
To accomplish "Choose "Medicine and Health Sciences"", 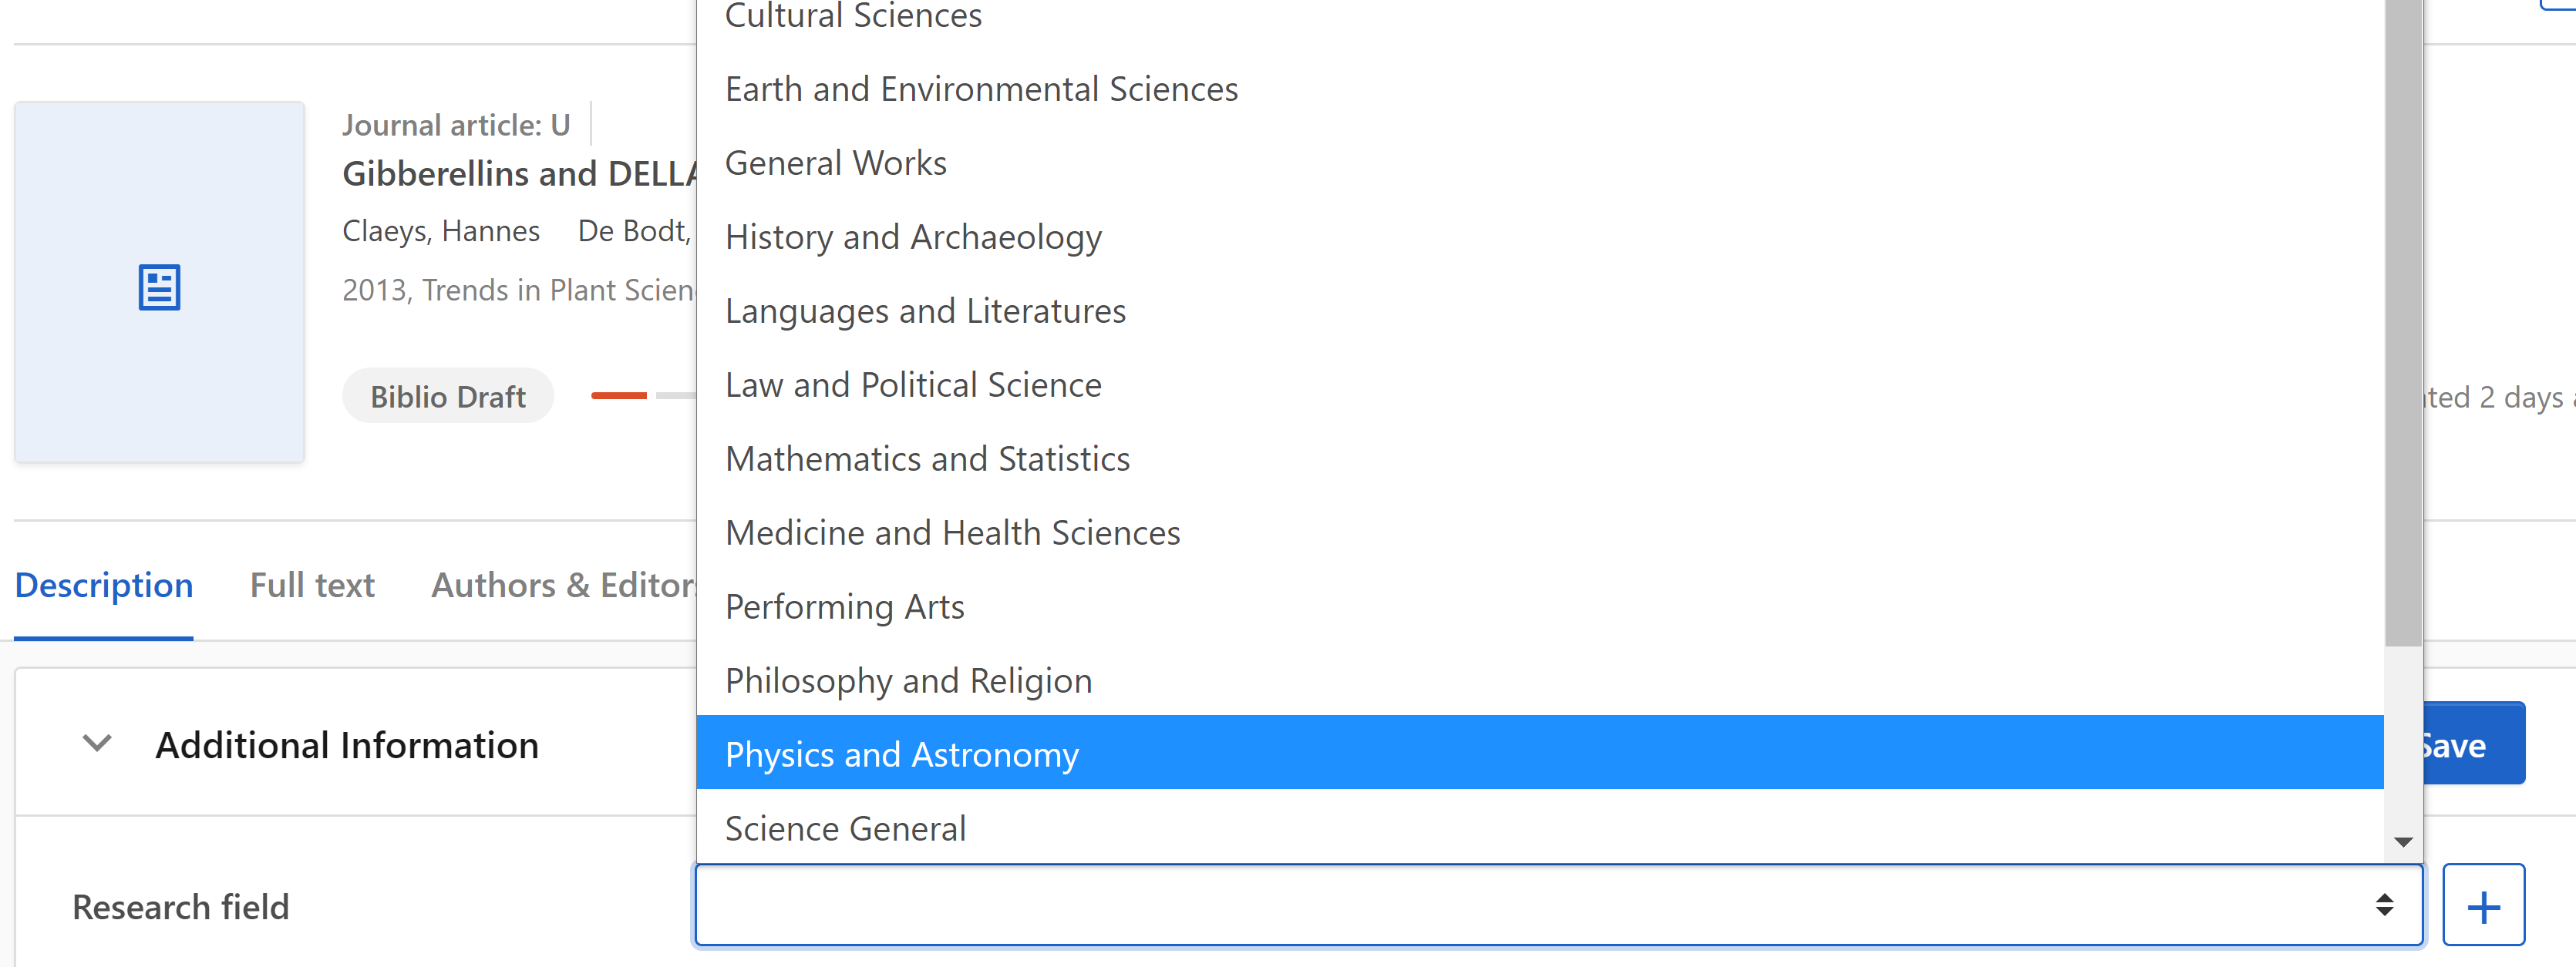I will point(952,532).
